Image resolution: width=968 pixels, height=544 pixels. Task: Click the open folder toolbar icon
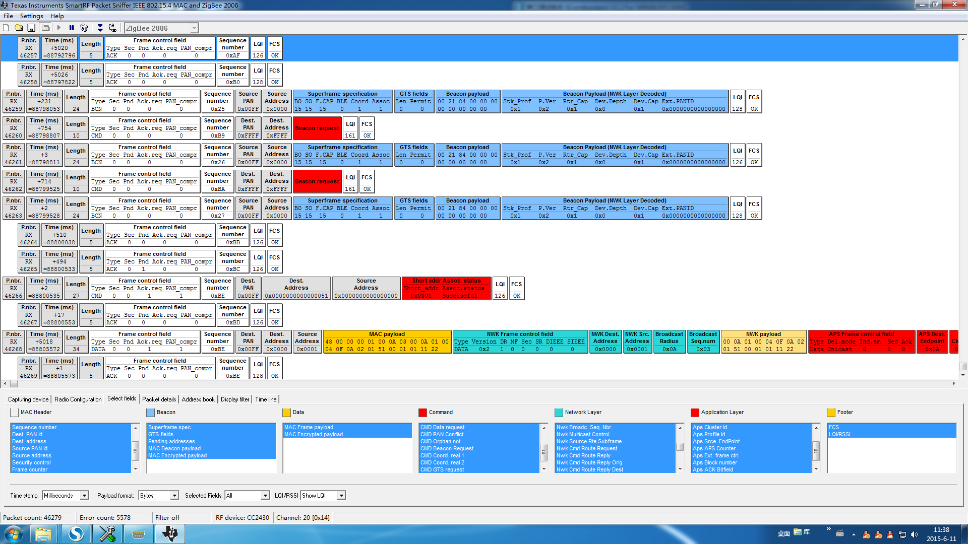point(19,28)
